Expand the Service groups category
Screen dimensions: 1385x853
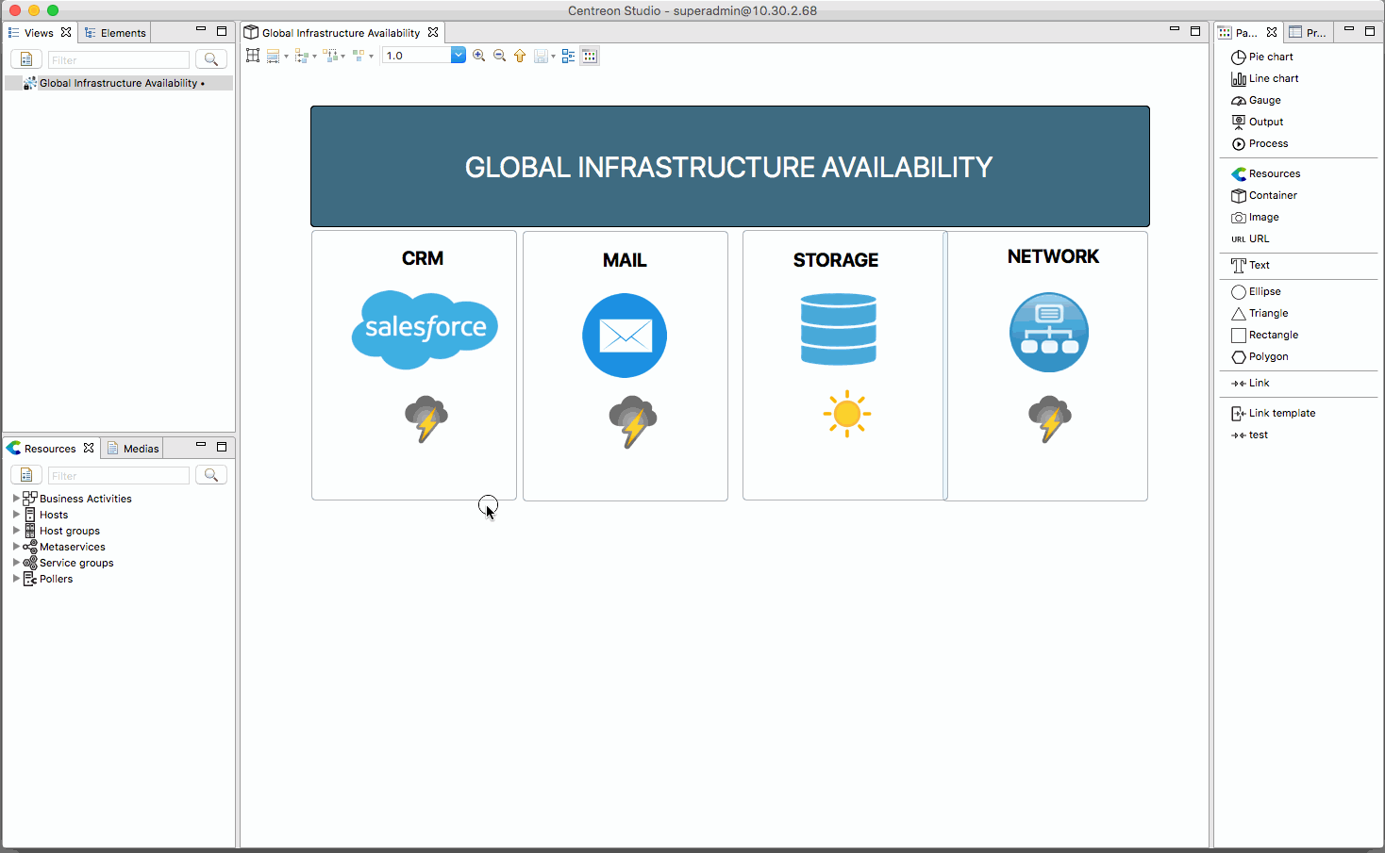tap(16, 562)
